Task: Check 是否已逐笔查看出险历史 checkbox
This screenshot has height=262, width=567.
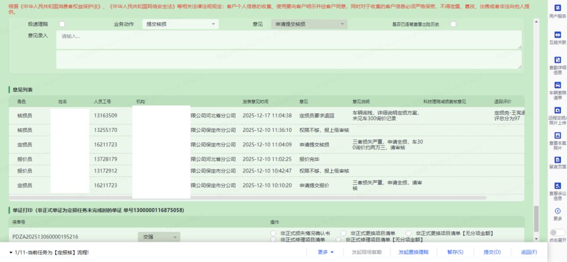Action: pyautogui.click(x=453, y=24)
